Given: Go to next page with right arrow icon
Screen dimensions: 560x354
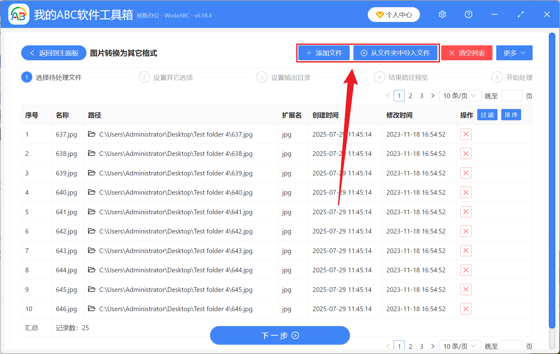Looking at the screenshot, I should tap(432, 96).
